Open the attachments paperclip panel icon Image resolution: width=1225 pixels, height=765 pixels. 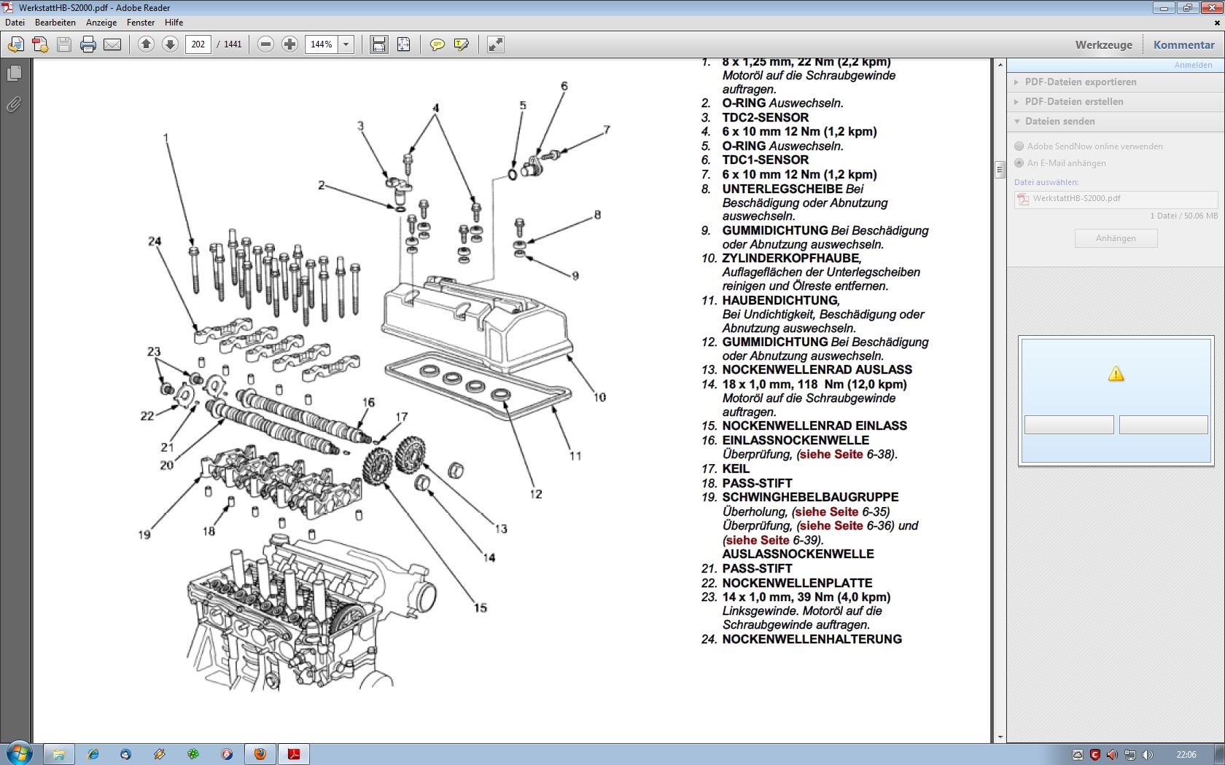pos(14,105)
